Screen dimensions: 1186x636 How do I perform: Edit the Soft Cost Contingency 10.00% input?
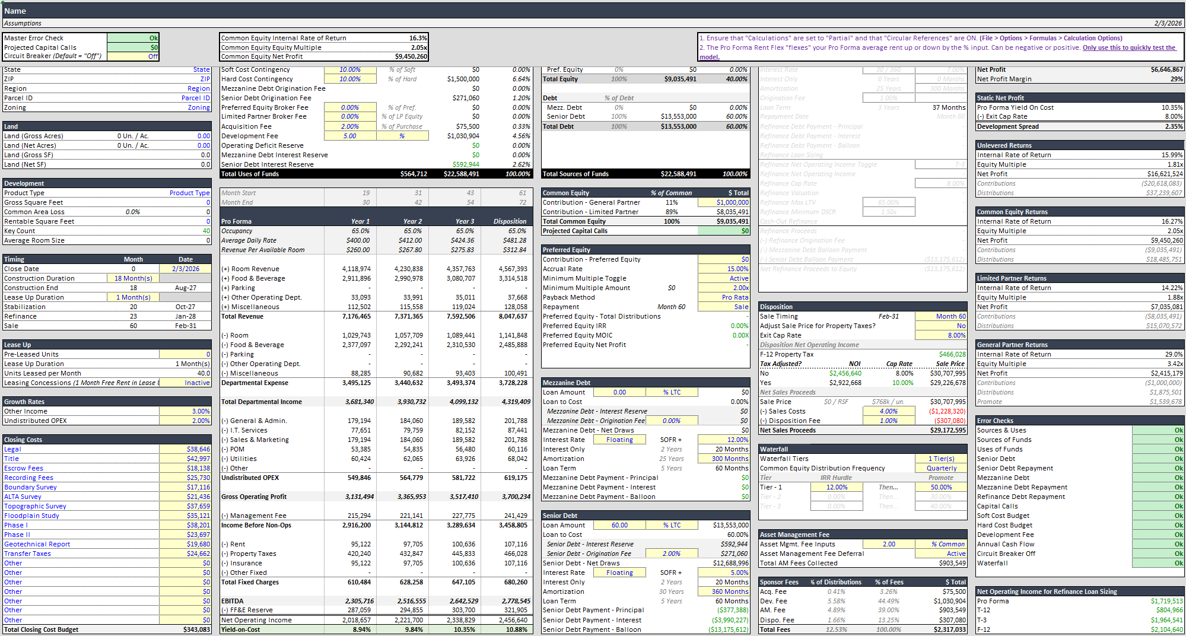click(350, 69)
